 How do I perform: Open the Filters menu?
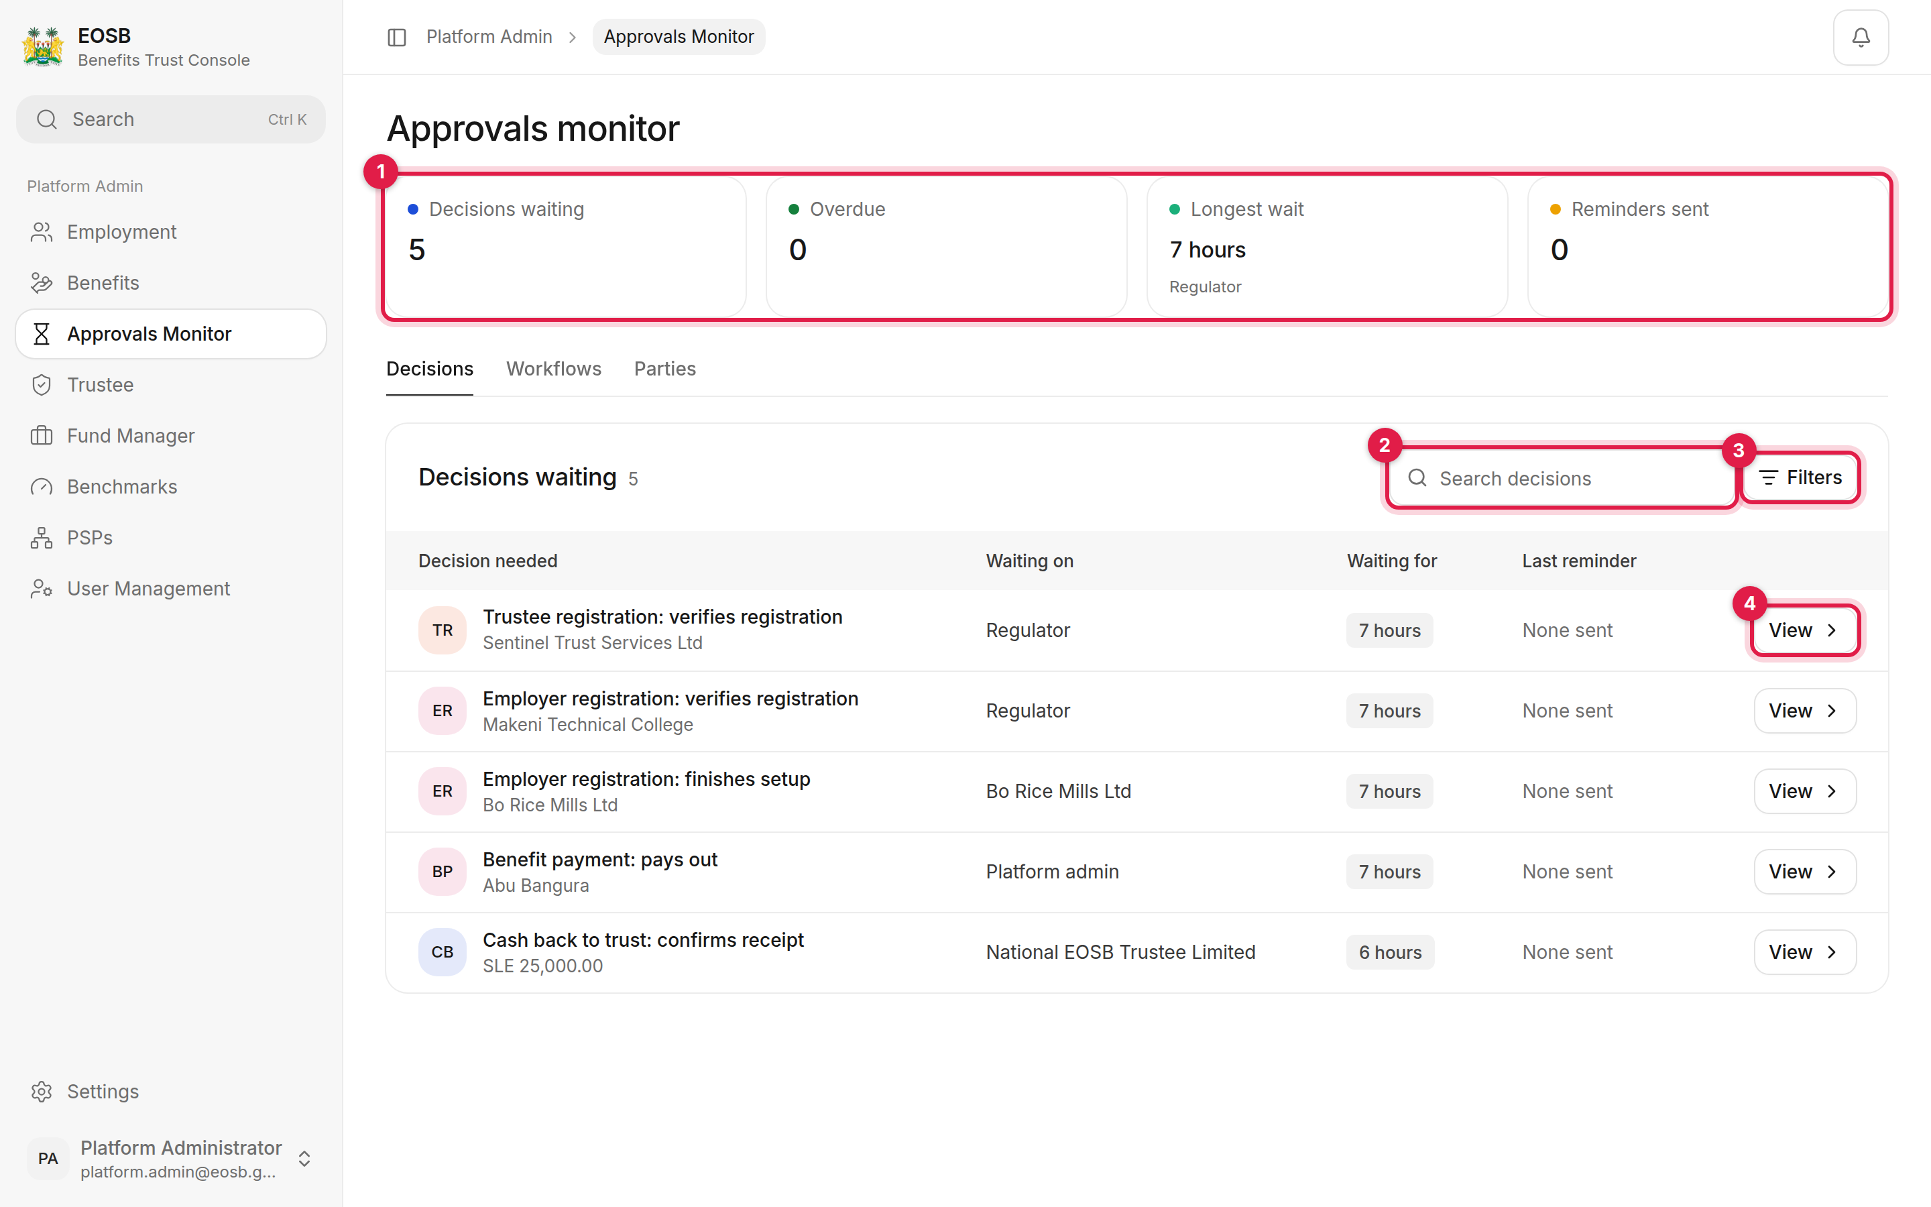[1800, 477]
